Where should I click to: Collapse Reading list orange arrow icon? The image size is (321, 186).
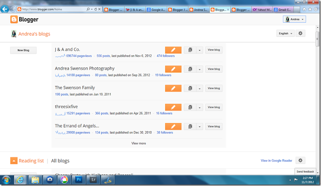(14, 161)
